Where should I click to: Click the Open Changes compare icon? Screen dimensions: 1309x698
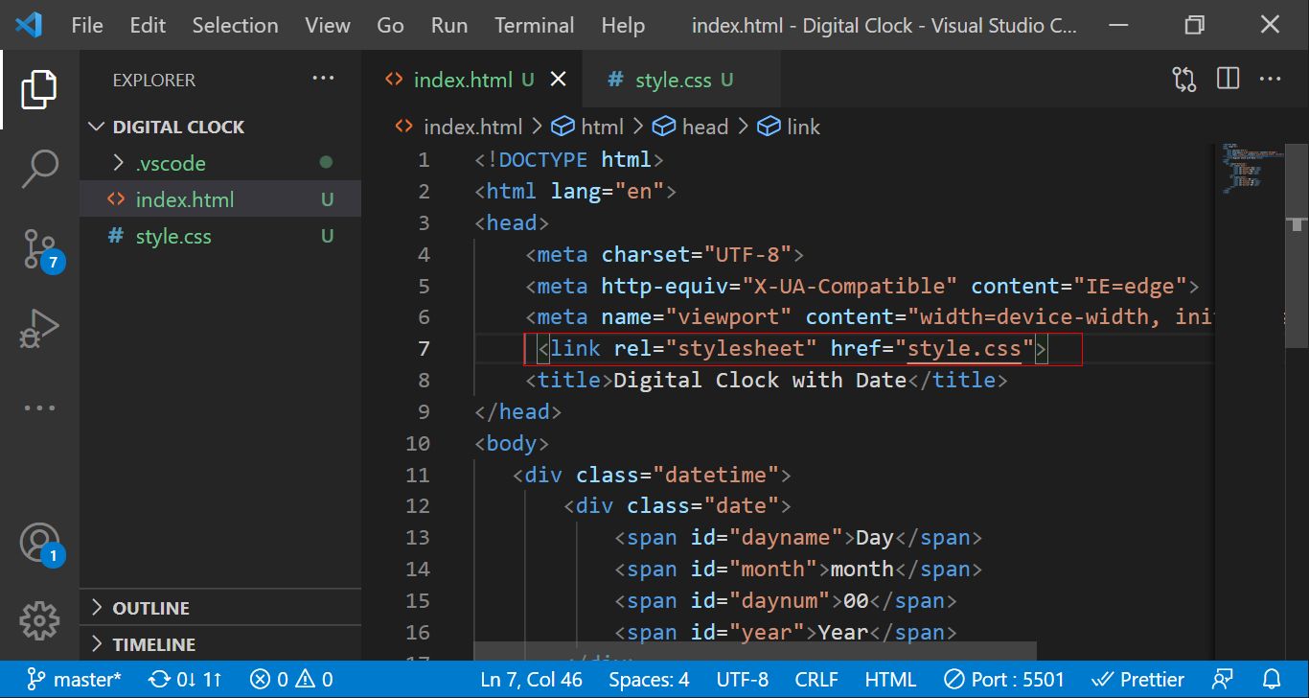[x=1184, y=79]
